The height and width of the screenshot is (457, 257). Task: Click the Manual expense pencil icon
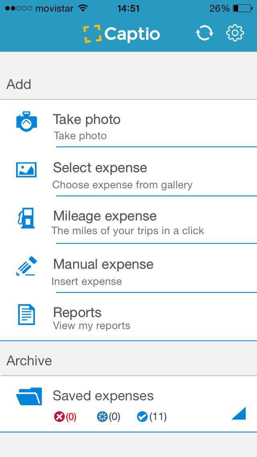[27, 266]
